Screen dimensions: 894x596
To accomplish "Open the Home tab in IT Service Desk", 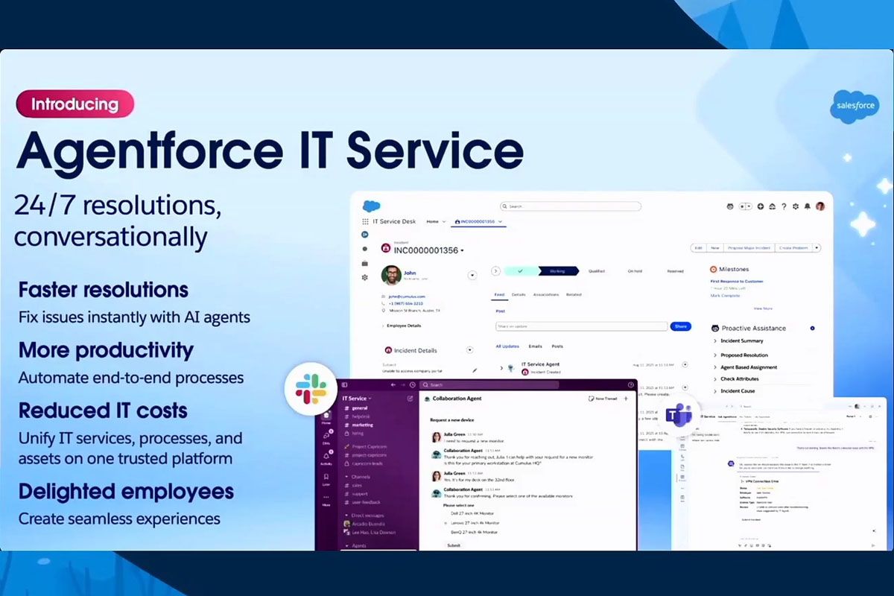I will (x=434, y=221).
